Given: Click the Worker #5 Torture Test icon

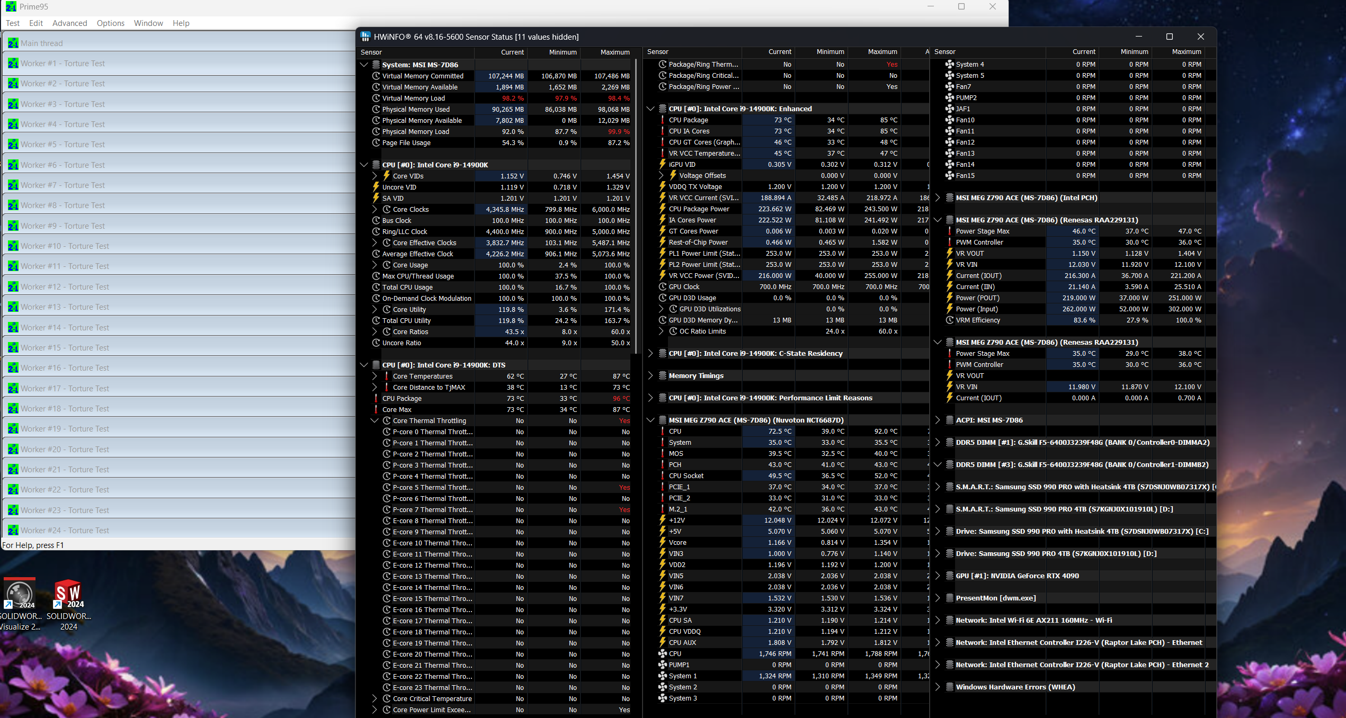Looking at the screenshot, I should click(x=12, y=144).
